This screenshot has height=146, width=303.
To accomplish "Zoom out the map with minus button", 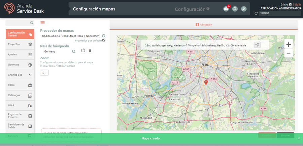I will point(289,53).
